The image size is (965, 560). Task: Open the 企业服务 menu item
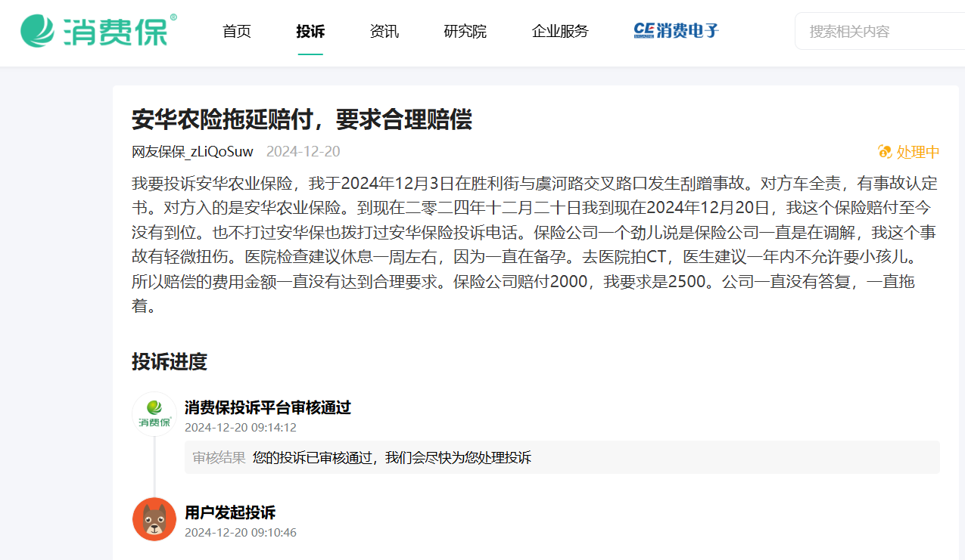point(560,31)
